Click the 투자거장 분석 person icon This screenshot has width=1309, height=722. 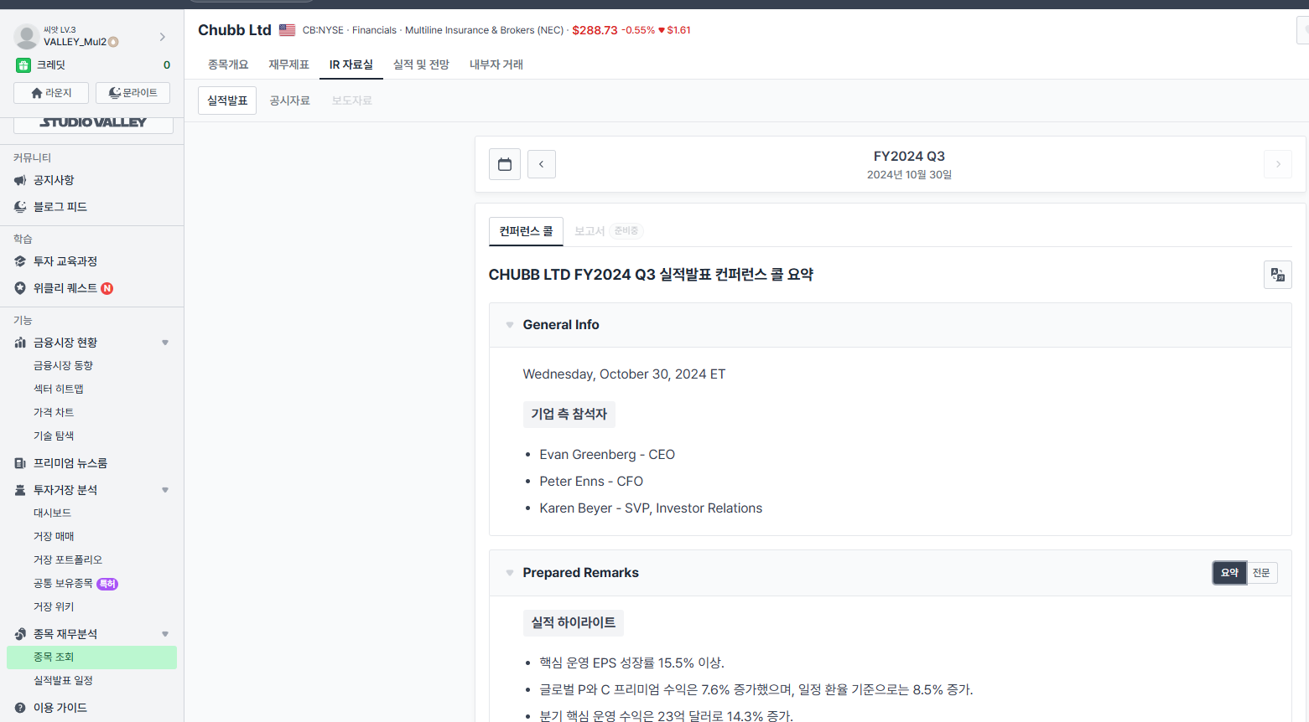[20, 490]
